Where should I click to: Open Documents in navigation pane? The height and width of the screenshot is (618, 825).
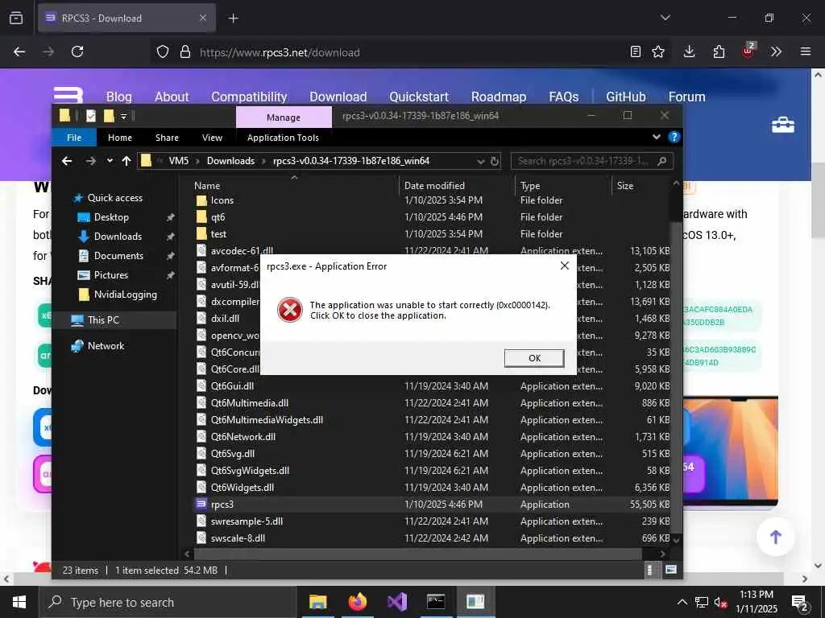pos(118,256)
